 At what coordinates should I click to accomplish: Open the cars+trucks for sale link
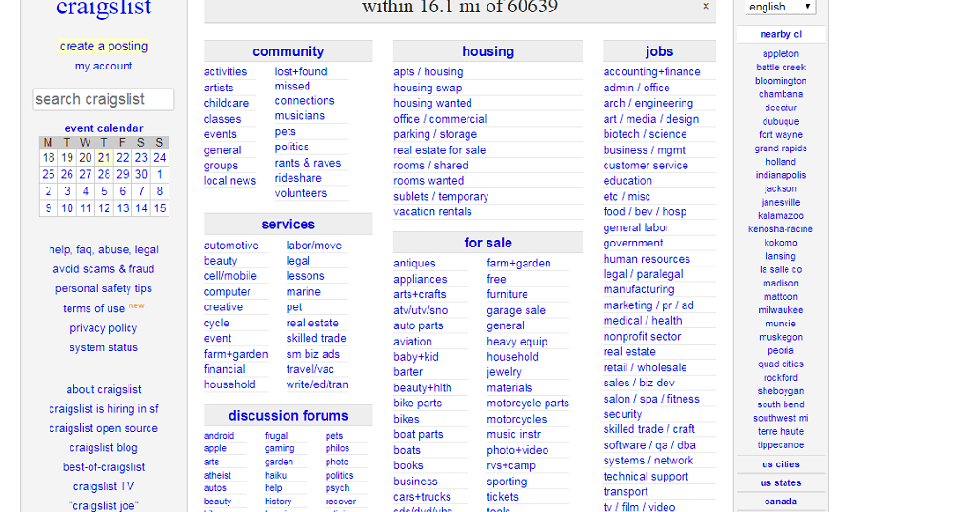pyautogui.click(x=422, y=497)
